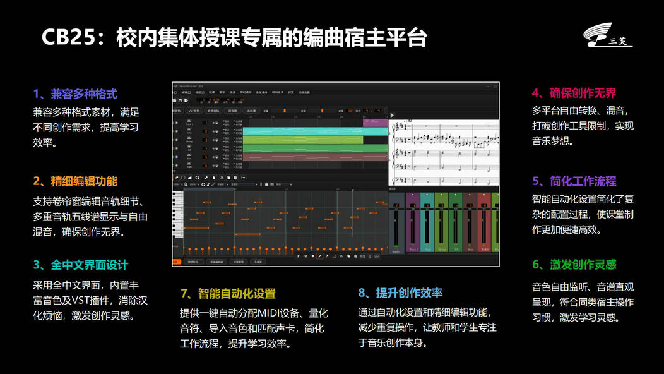Click the purple Track 1 mixer fader
Viewport: 664px width, 374px height.
(x=413, y=220)
